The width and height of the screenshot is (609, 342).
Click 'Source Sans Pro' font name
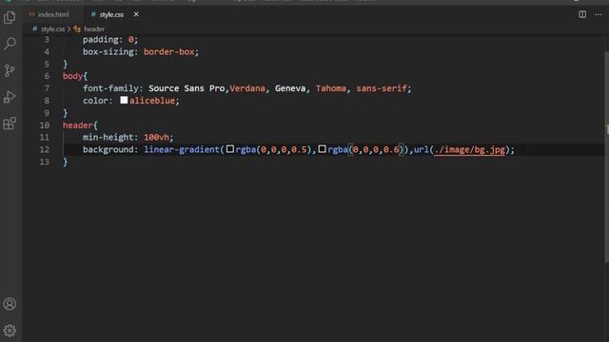coord(187,88)
